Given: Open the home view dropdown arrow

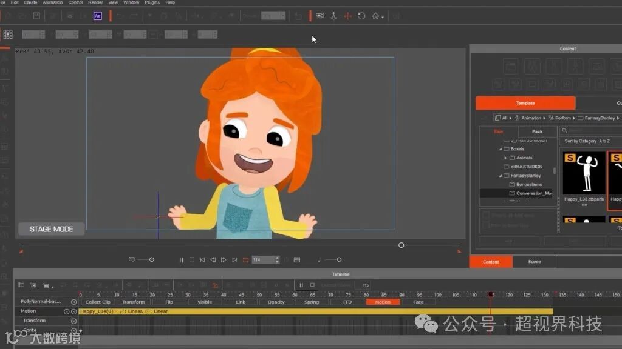Looking at the screenshot, I should (x=383, y=18).
